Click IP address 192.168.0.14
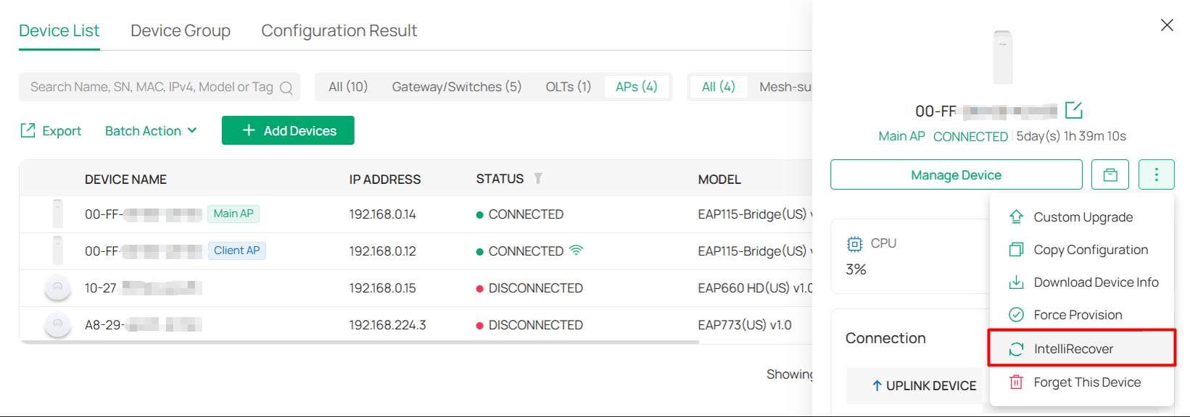 tap(383, 214)
